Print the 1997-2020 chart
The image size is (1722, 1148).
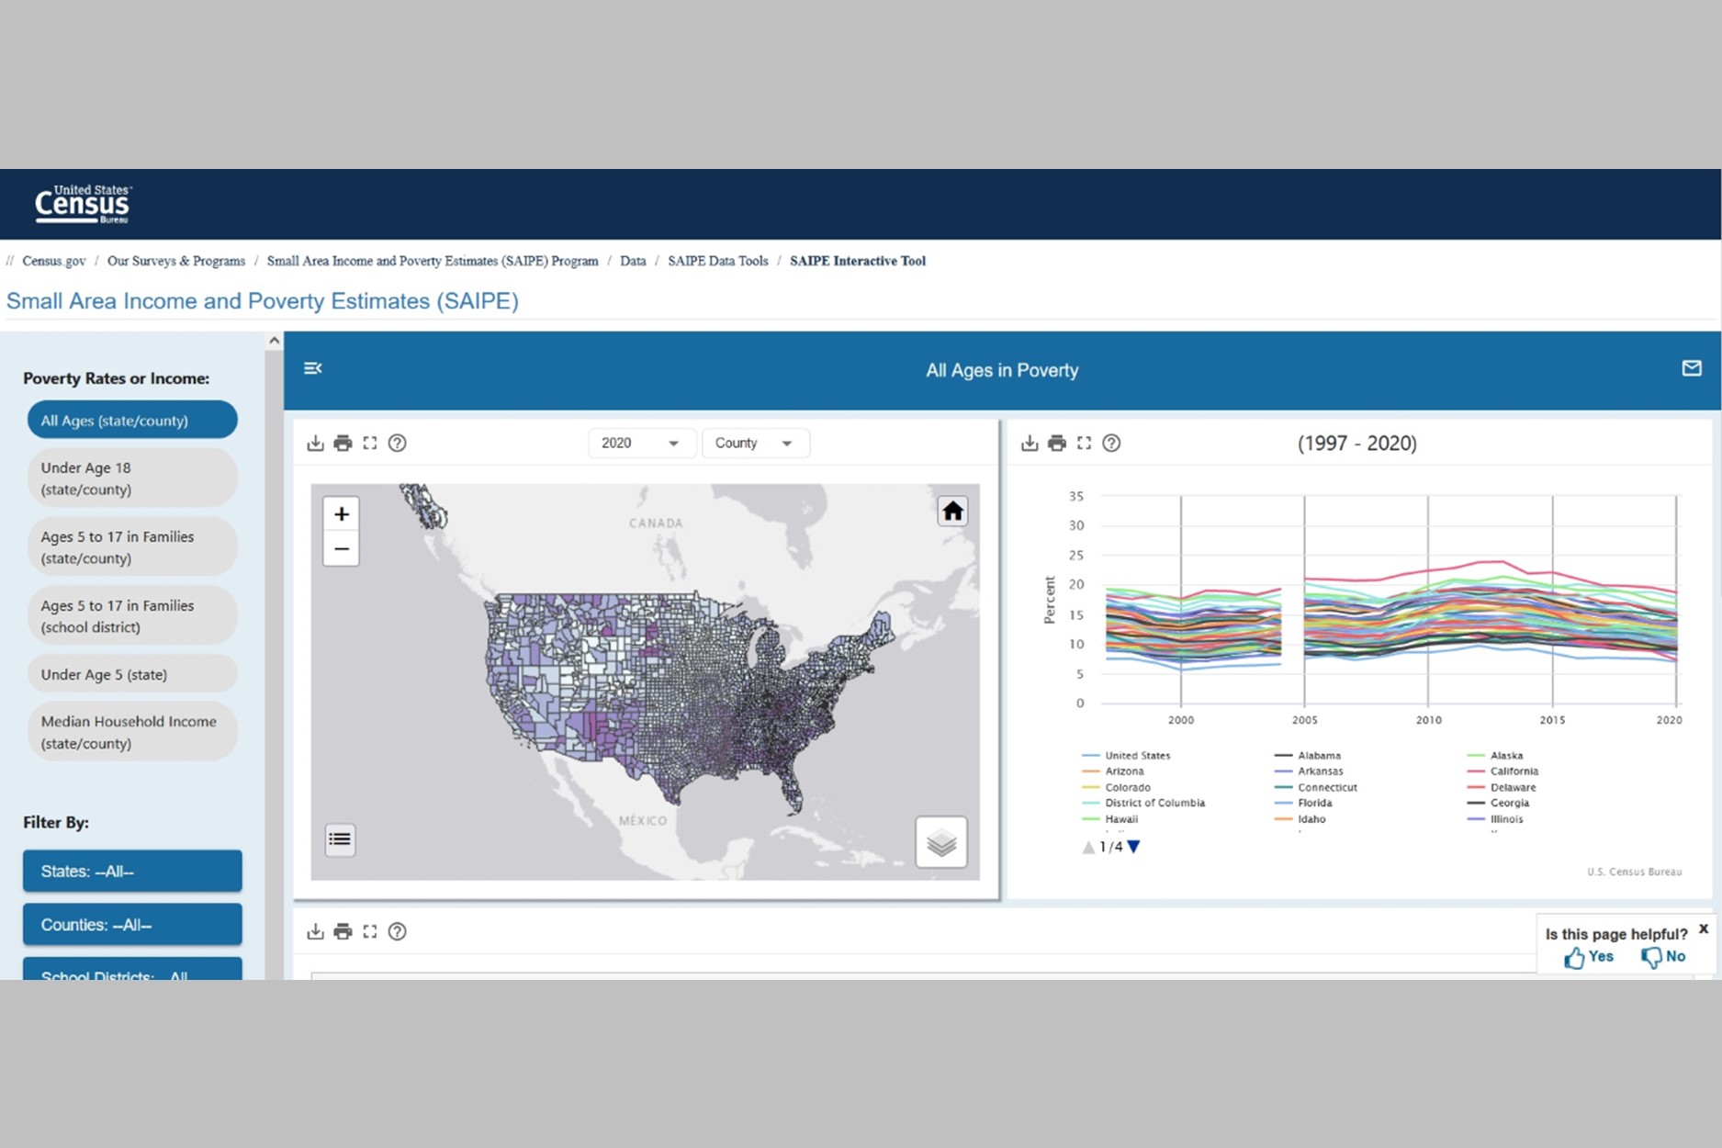pyautogui.click(x=1057, y=444)
